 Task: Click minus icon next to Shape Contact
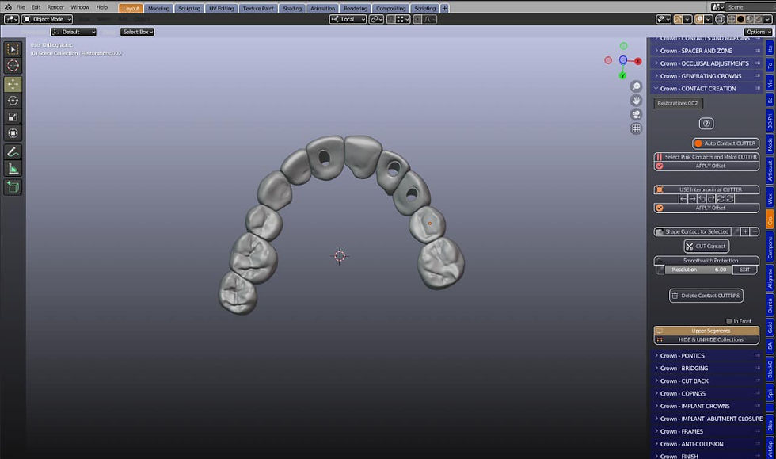coord(755,231)
